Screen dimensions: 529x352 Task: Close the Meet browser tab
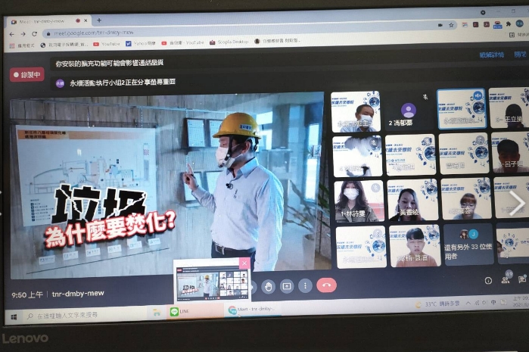point(86,20)
